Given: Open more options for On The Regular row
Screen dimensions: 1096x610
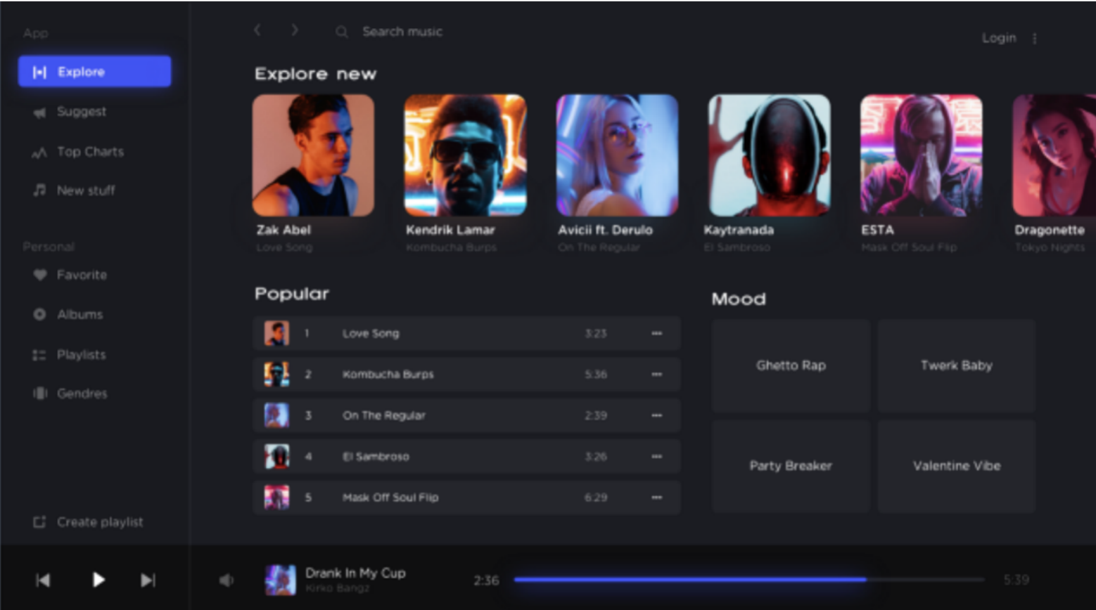Looking at the screenshot, I should [656, 415].
